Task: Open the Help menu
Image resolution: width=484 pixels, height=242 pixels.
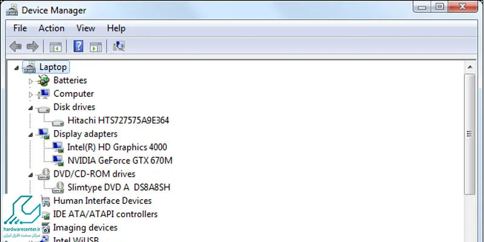Action: pos(116,28)
